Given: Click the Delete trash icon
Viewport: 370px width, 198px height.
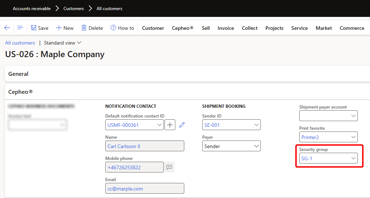Looking at the screenshot, I should 84,28.
